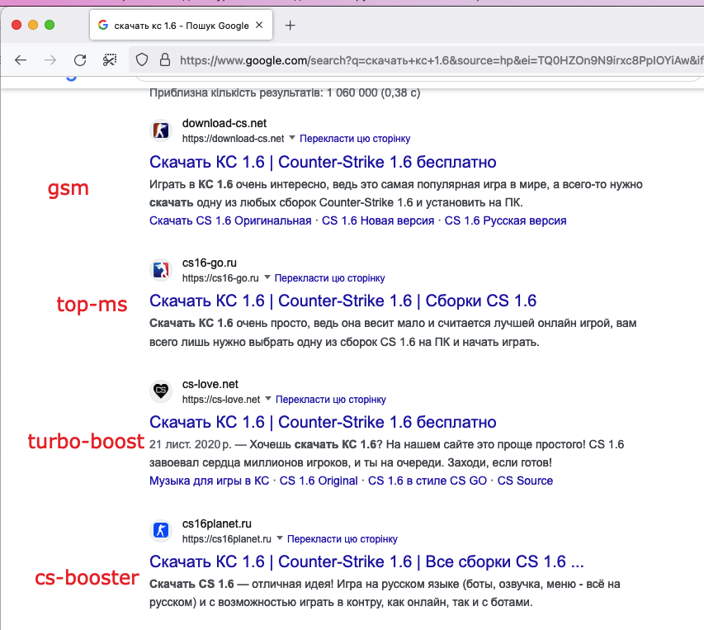Click the results count text '1 060 000'
Viewport: 704px width, 630px height.
click(352, 93)
